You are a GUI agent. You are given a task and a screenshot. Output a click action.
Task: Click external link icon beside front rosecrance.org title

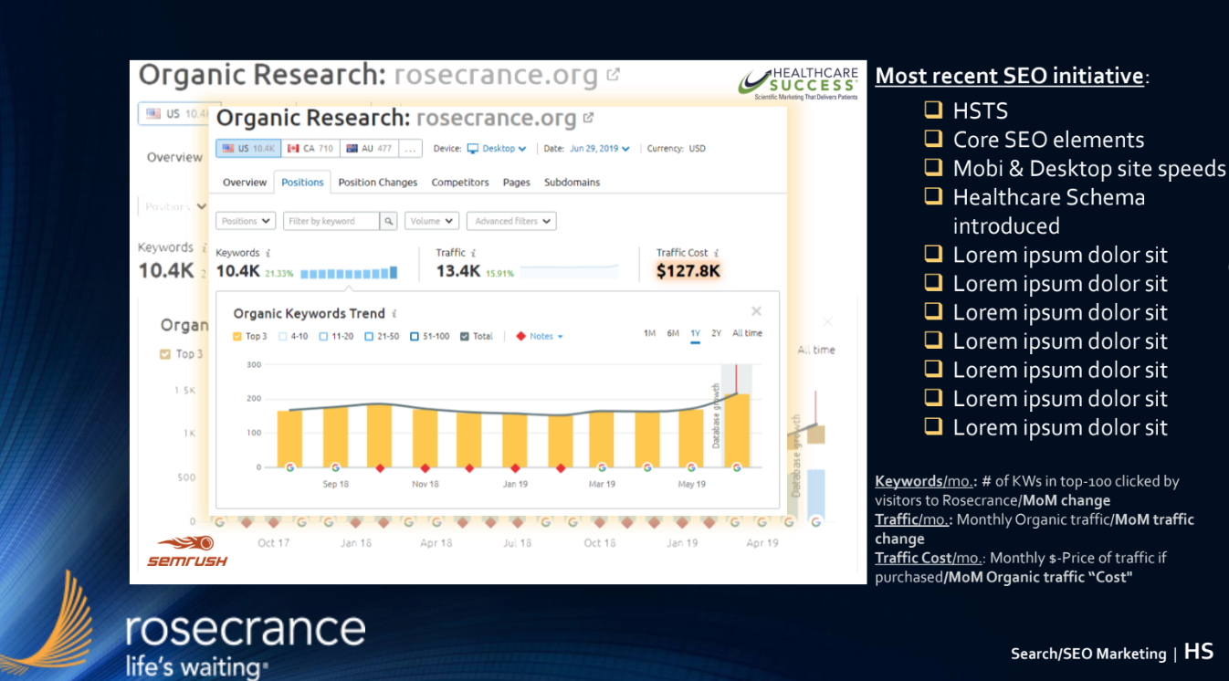pos(588,118)
